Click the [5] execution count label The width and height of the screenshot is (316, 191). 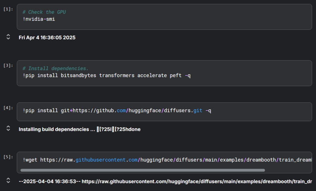(8, 157)
